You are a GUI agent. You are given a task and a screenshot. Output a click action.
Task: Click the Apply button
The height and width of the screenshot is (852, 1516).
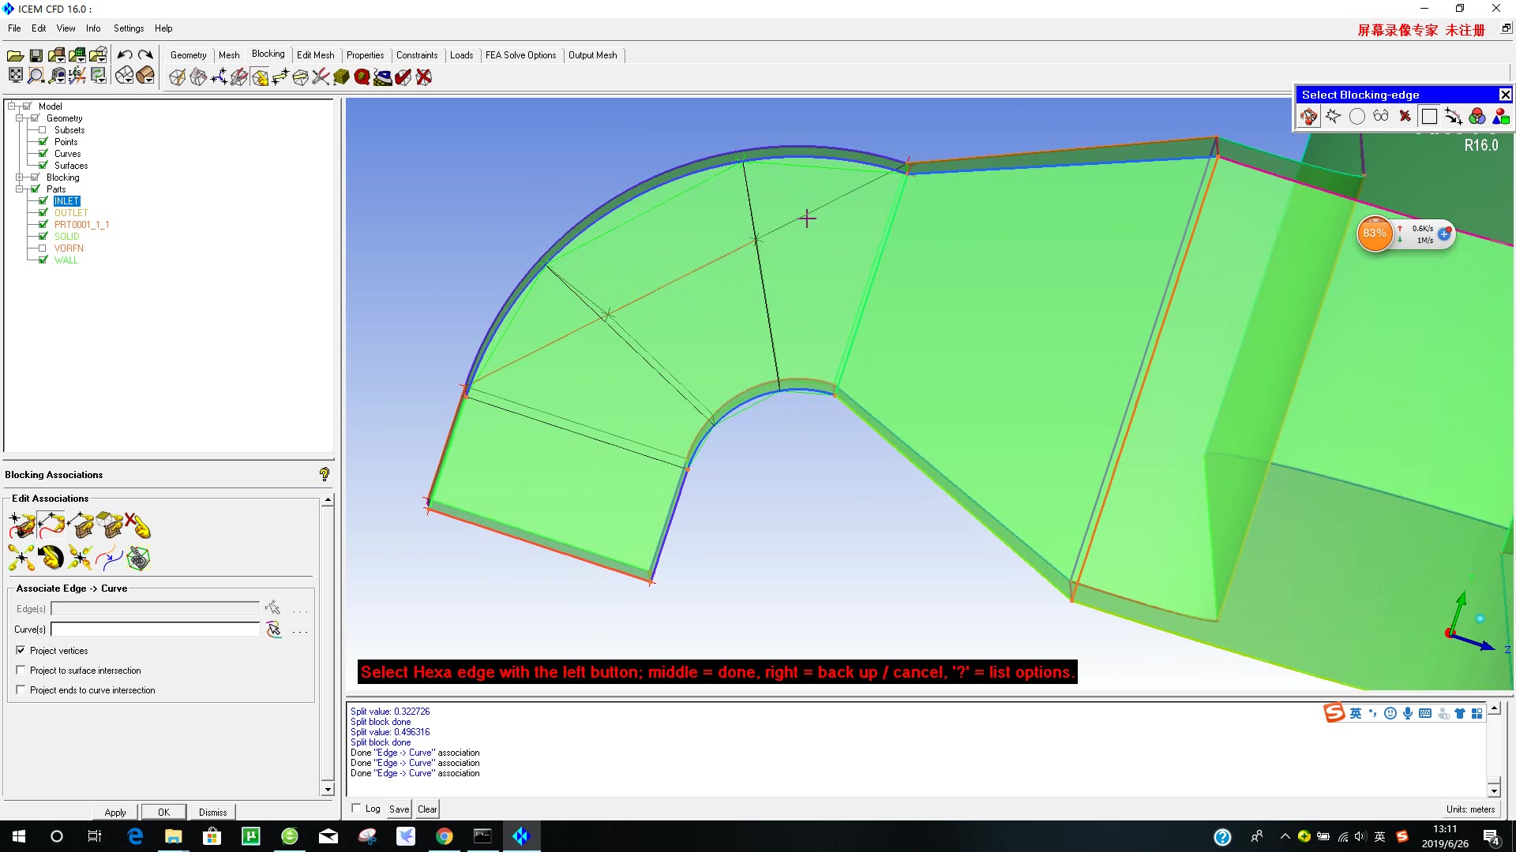115,812
